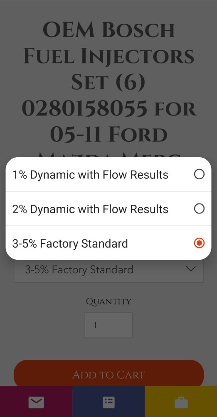217x417 pixels.
Task: Switch to the maroon mail tab
Action: [36, 402]
